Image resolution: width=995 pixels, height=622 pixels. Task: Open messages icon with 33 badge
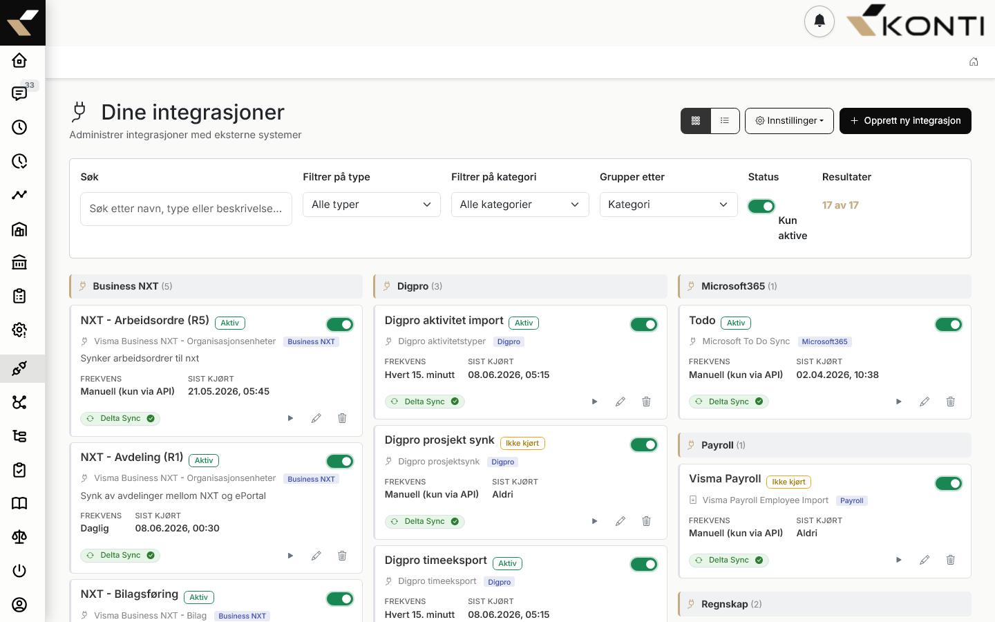point(19,93)
